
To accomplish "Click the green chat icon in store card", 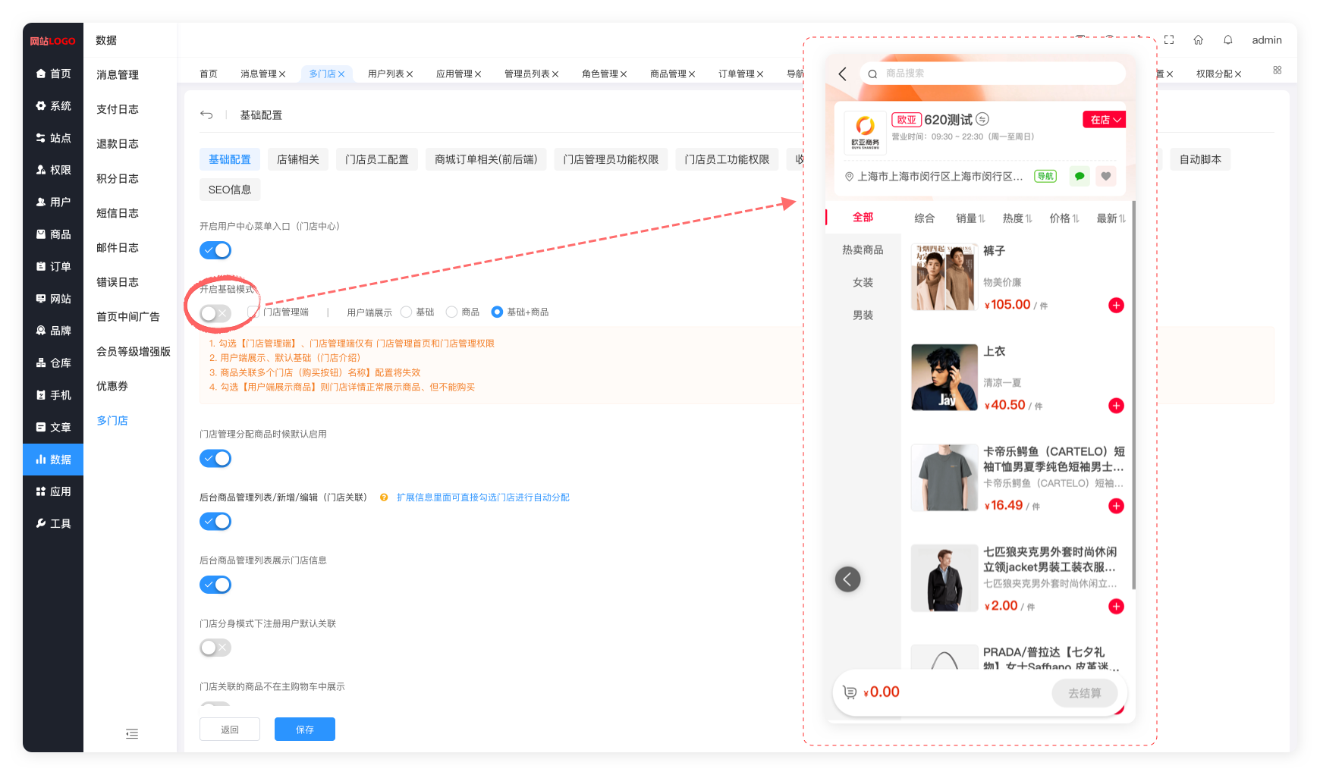I will tap(1079, 177).
